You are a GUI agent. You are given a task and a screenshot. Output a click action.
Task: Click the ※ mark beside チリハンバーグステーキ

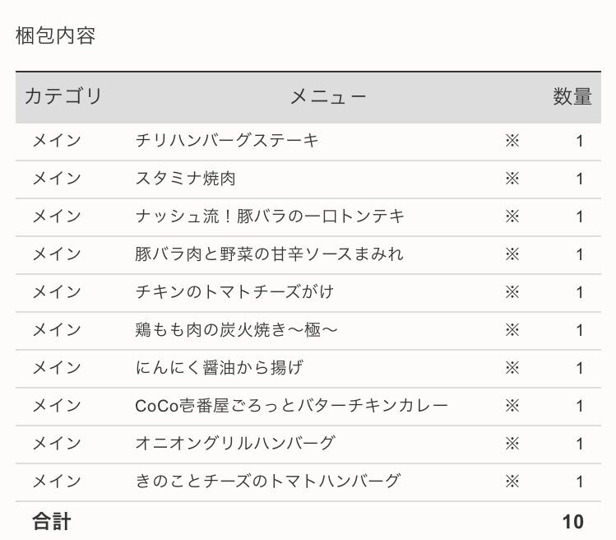click(x=512, y=141)
